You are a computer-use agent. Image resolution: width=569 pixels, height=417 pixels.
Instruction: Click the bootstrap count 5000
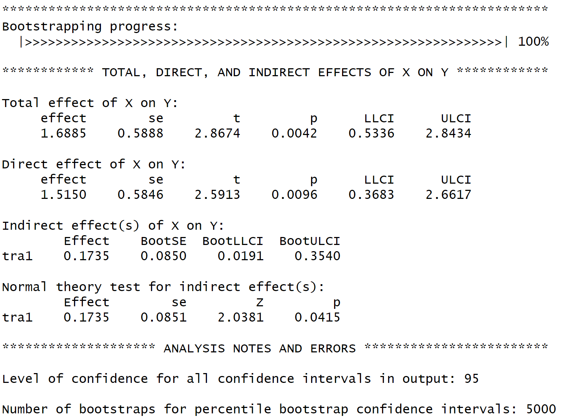pos(541,409)
